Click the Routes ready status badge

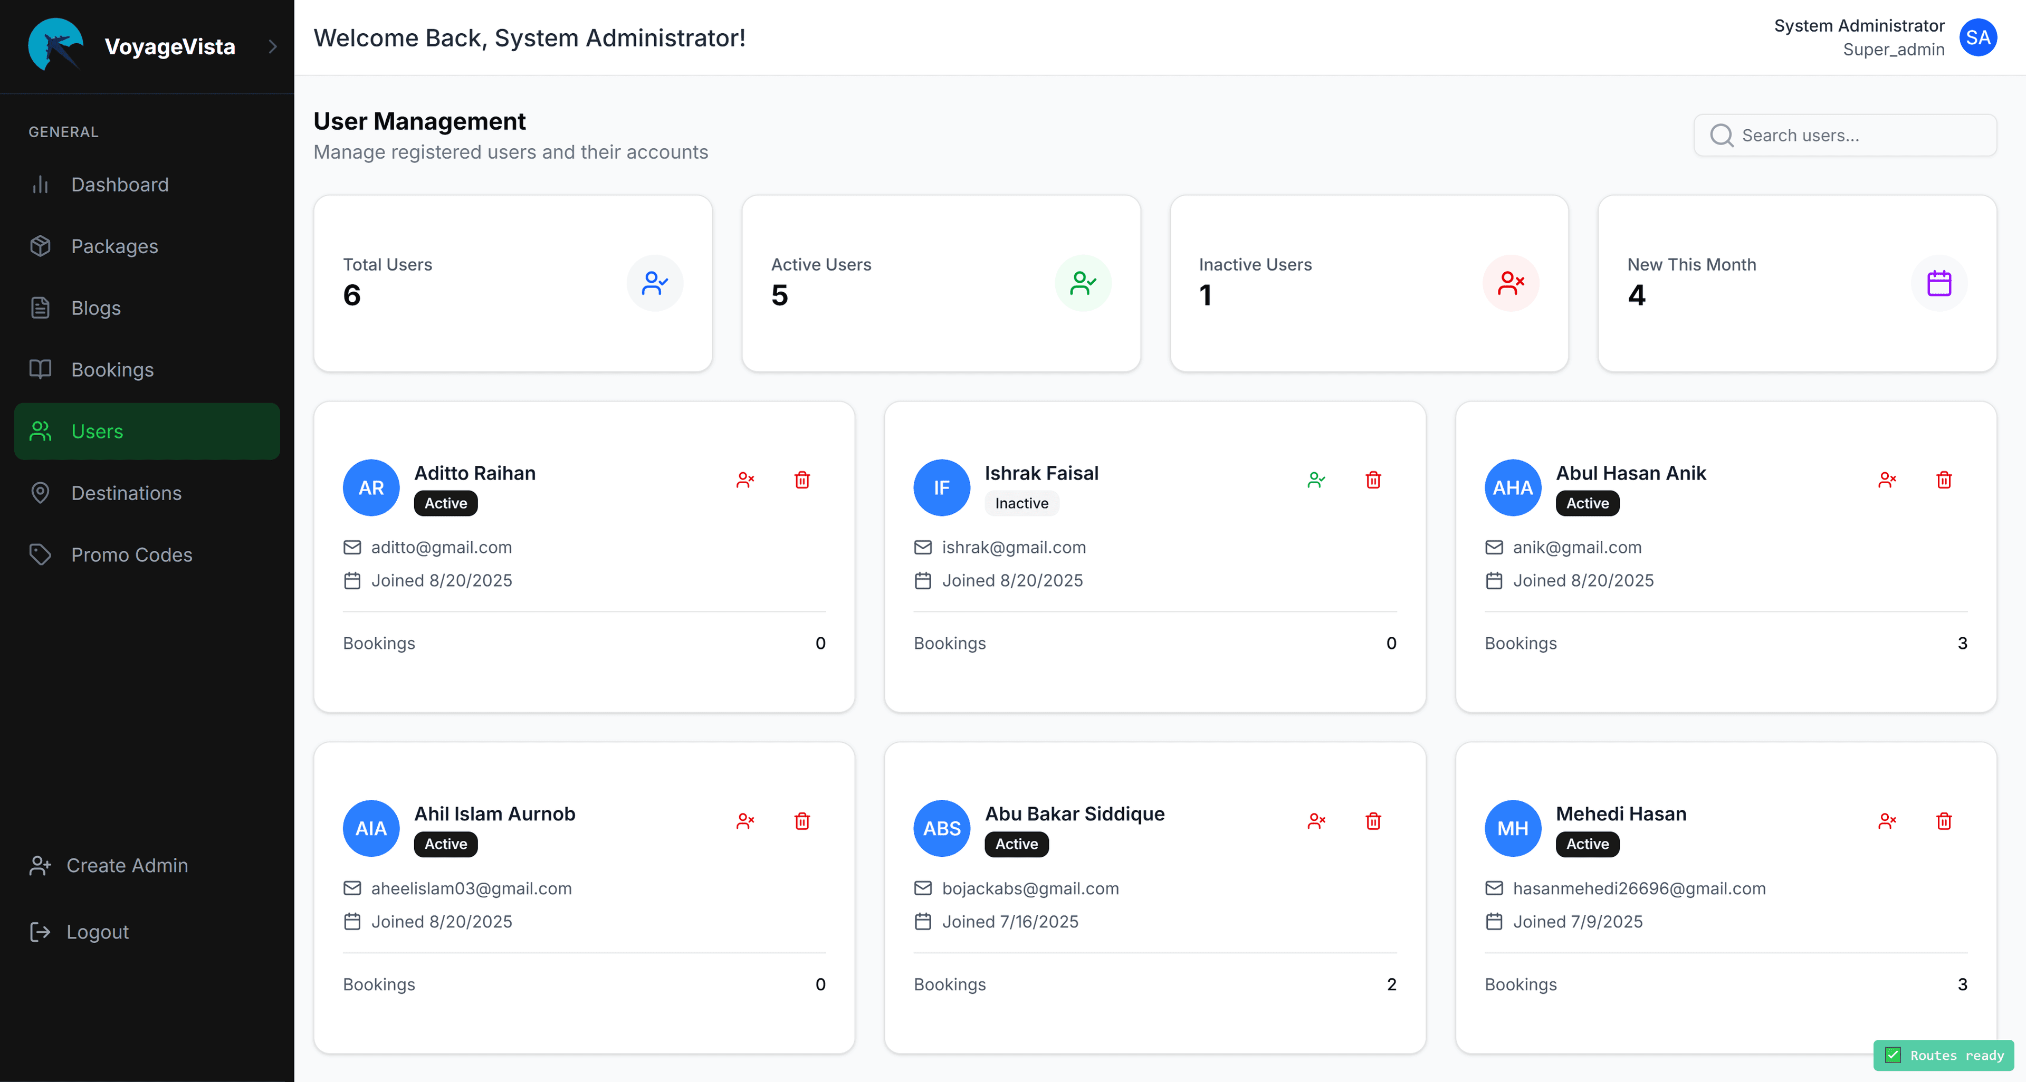[1943, 1055]
